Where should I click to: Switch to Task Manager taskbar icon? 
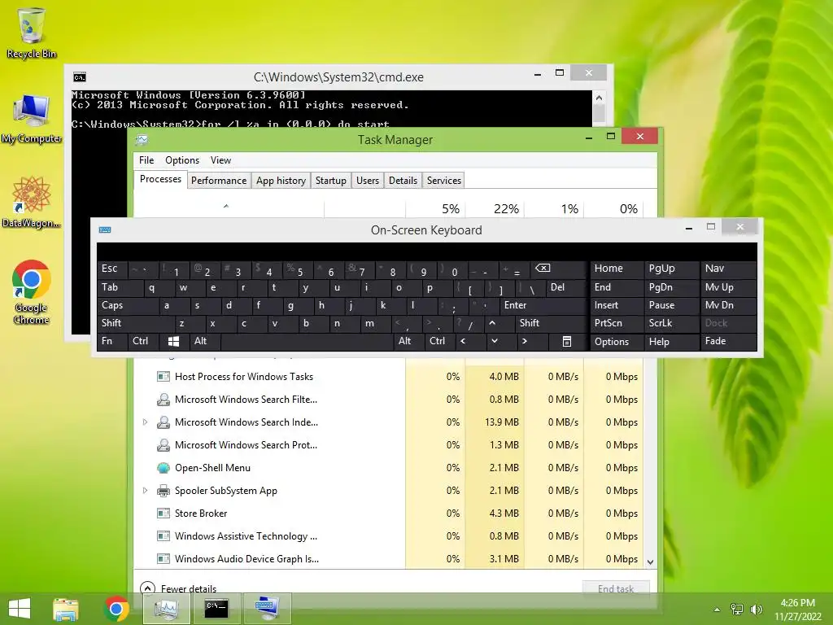pos(166,609)
